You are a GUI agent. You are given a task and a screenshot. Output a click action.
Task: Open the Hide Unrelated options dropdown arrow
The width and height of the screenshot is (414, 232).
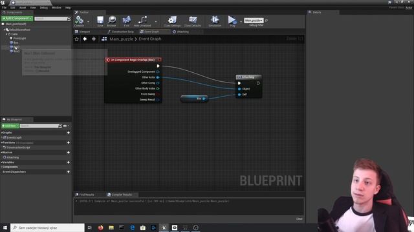pos(156,22)
